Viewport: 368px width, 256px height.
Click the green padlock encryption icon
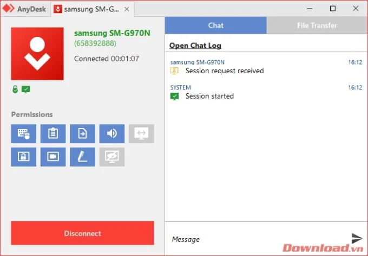pyautogui.click(x=15, y=89)
